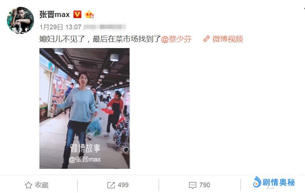305x193 pixels.
Task: Click the orange V verified badge
Action: click(x=77, y=14)
